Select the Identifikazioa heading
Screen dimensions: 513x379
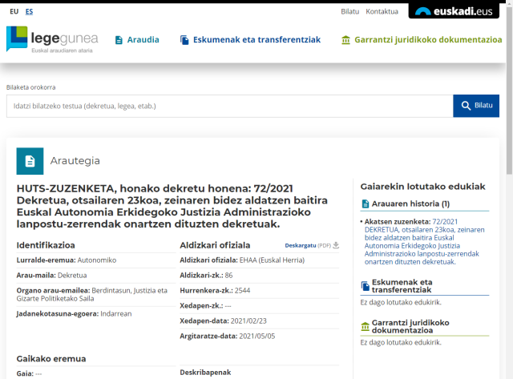(46, 245)
